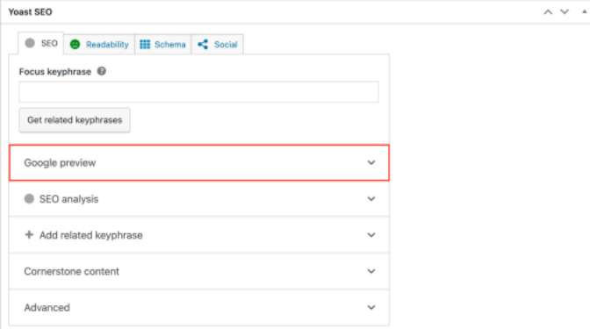Screen dimensions: 590x329
Task: Switch to the Readability tab
Action: [99, 45]
